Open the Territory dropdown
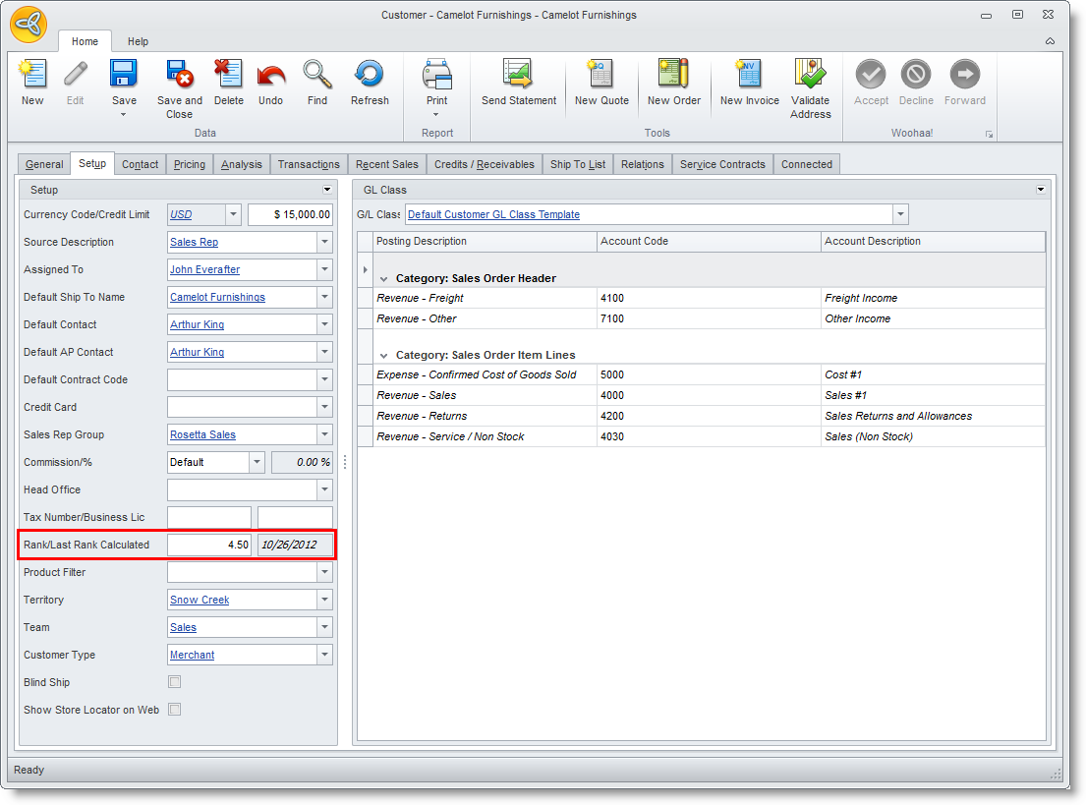This screenshot has width=1086, height=805. point(324,600)
